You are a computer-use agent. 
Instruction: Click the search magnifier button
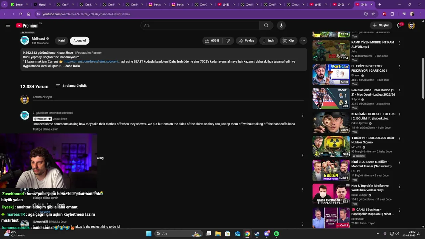(266, 26)
